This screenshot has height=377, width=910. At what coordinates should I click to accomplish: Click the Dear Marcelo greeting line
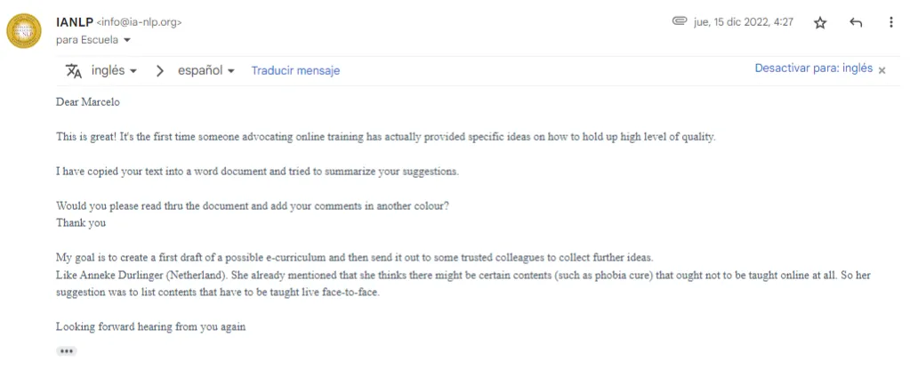pyautogui.click(x=87, y=103)
